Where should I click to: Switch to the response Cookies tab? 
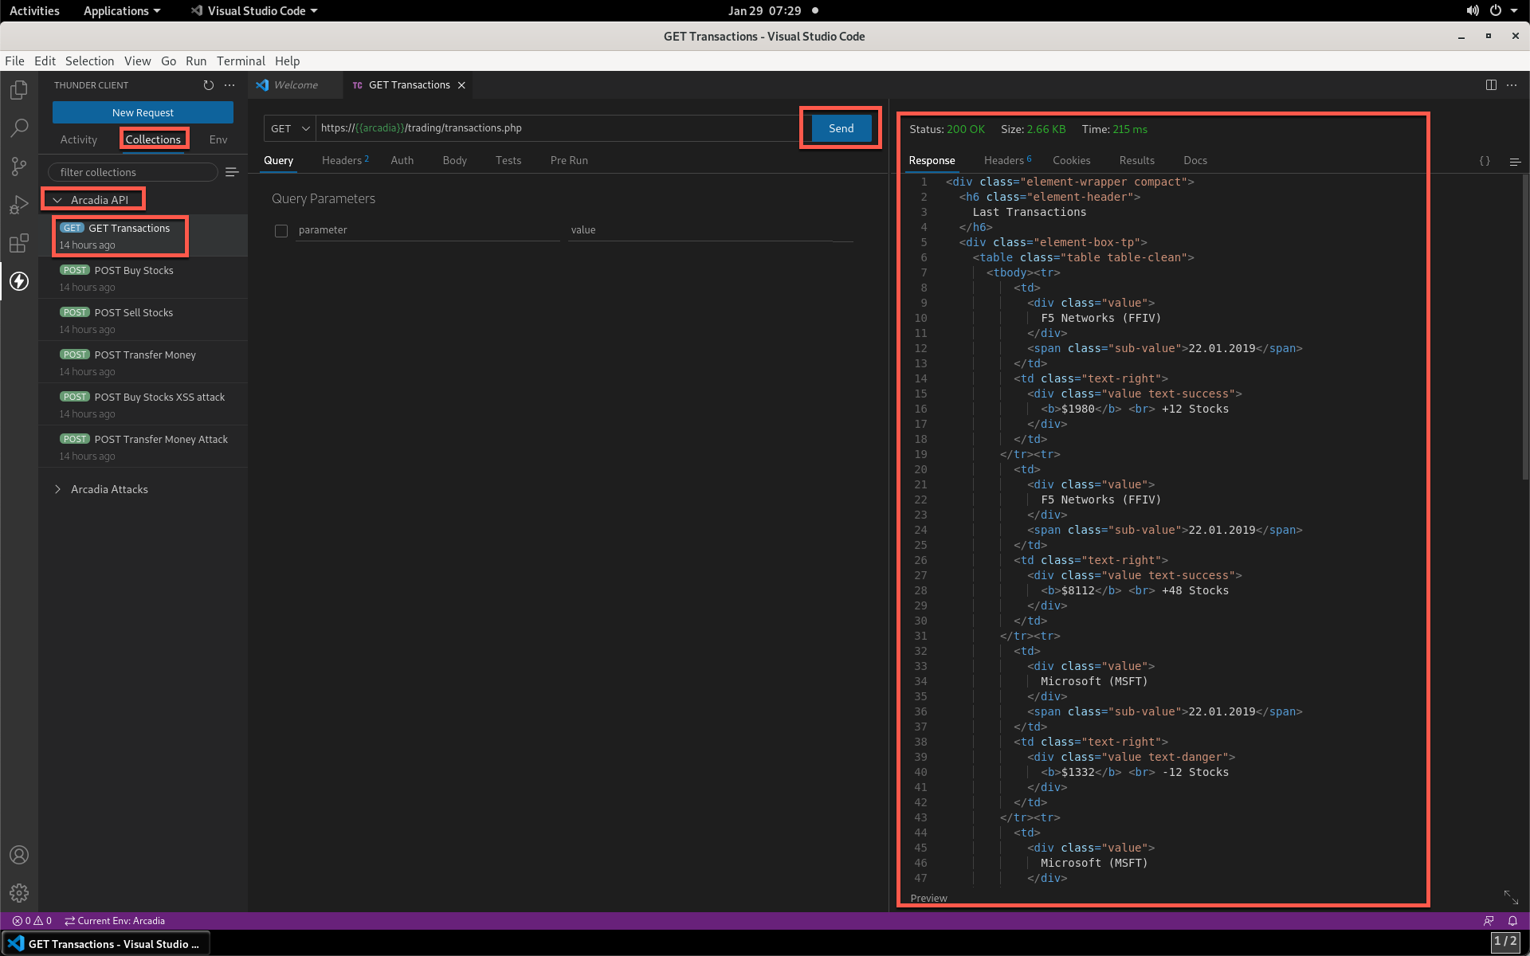tap(1071, 160)
